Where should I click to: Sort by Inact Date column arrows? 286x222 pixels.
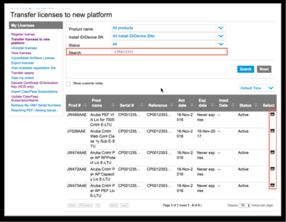(x=233, y=105)
